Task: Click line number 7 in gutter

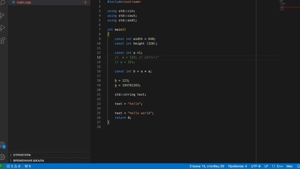Action: click(x=99, y=30)
